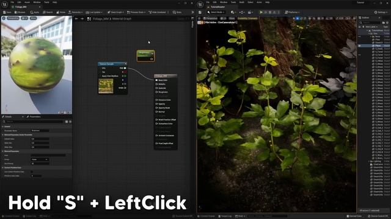The width and height of the screenshot is (391, 219).
Task: Open Asset menu in the Material Editor
Action: point(27,2)
